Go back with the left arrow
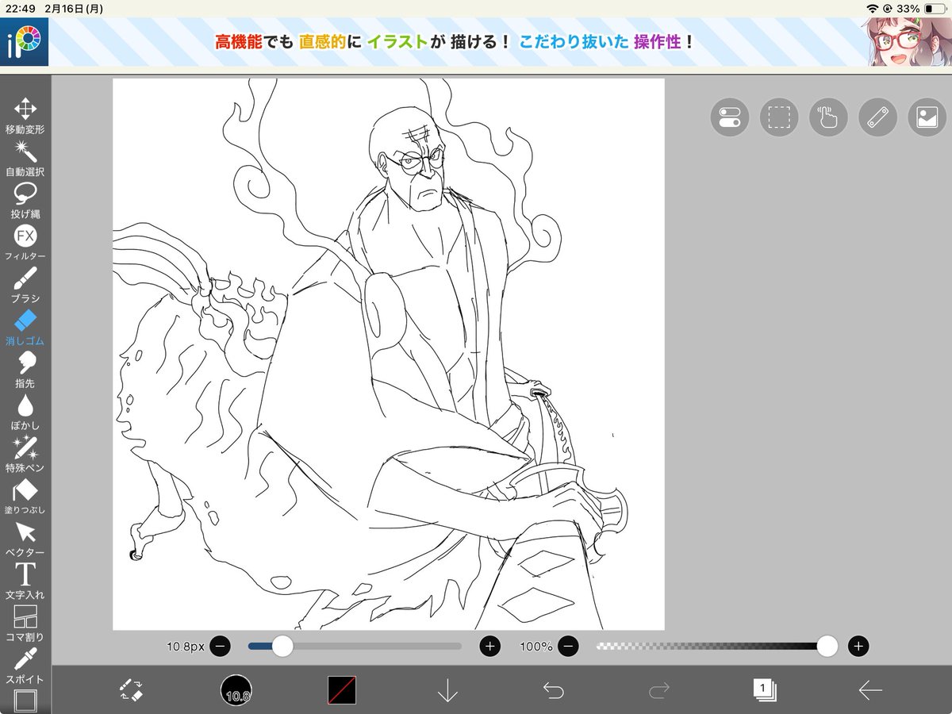Screen dimensions: 952x714 click(870, 690)
